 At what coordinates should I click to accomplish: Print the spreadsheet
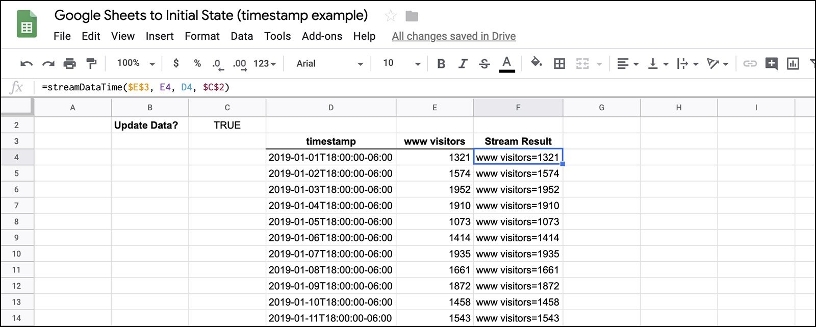[x=70, y=64]
